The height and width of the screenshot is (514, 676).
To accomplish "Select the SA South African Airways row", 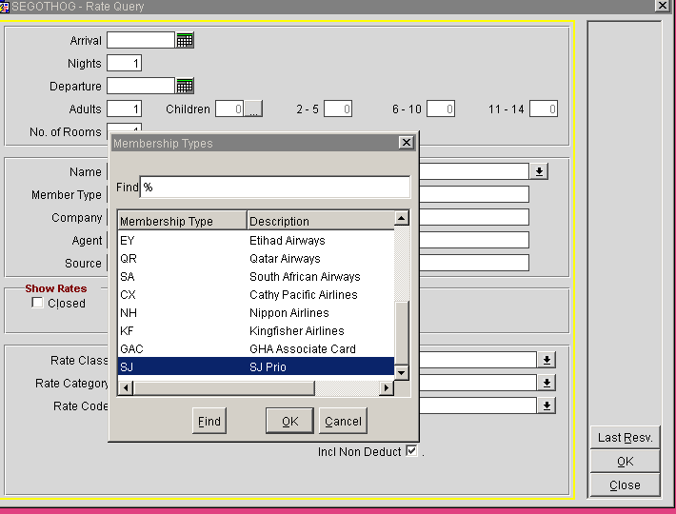I will [256, 277].
